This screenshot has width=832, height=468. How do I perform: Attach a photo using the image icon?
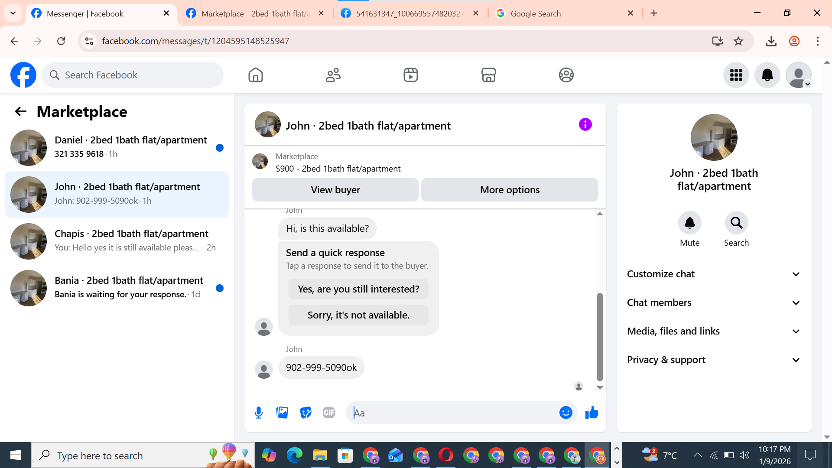tap(282, 413)
